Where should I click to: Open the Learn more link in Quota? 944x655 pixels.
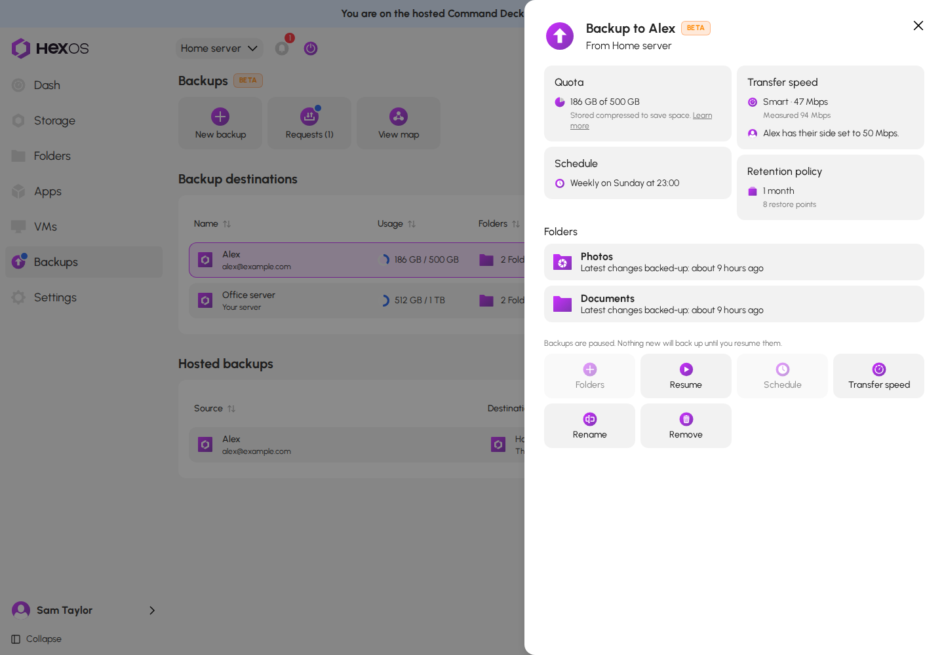point(702,116)
